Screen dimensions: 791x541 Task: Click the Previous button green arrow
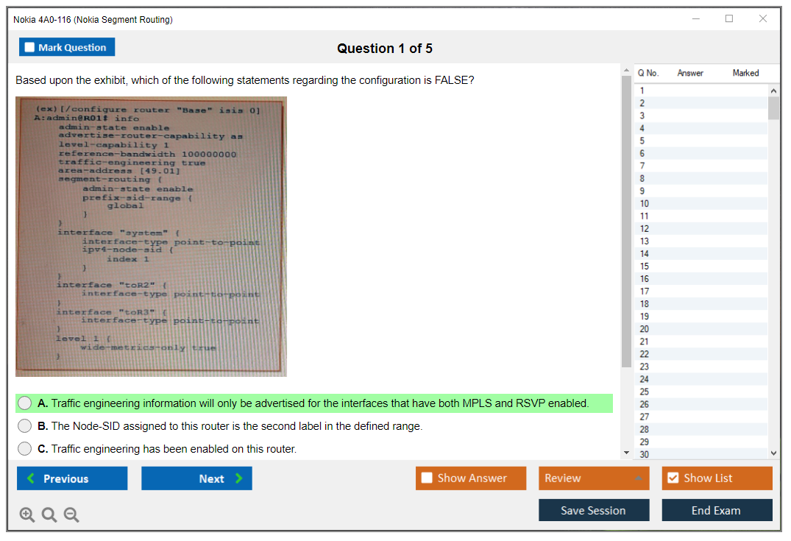[31, 478]
